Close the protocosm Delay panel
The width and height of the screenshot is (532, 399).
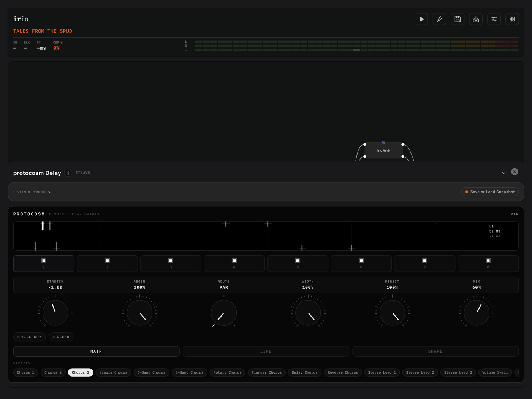coord(515,172)
